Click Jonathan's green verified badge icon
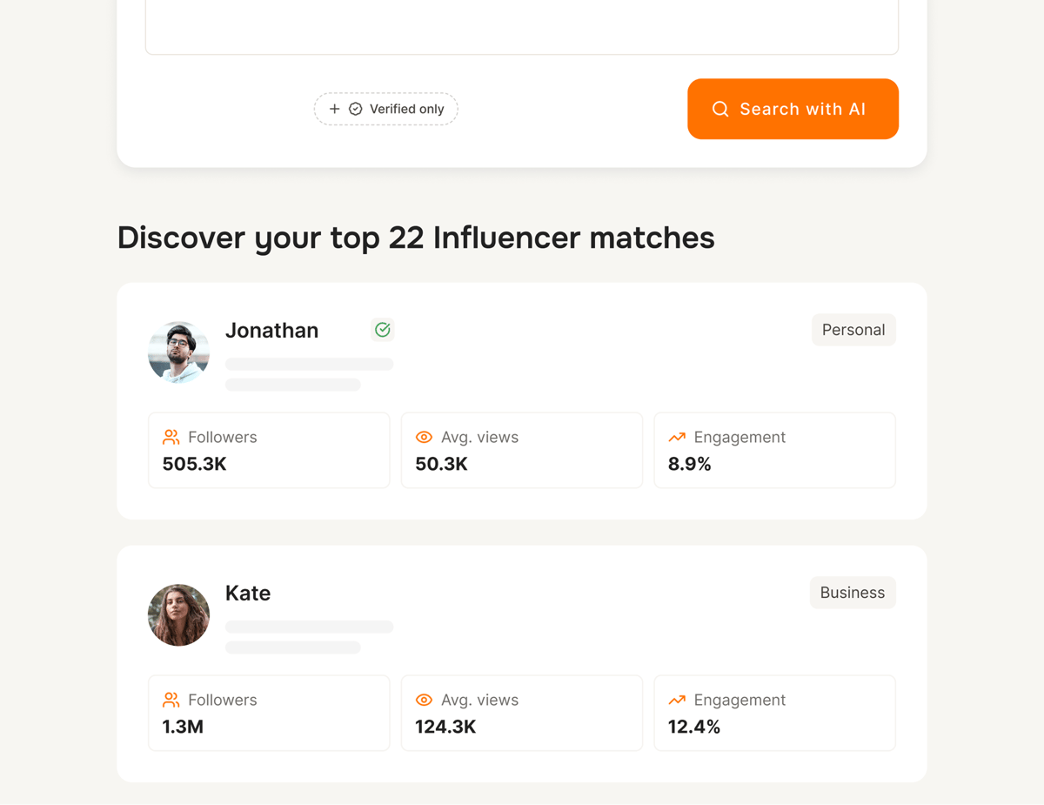Image resolution: width=1044 pixels, height=805 pixels. 382,330
